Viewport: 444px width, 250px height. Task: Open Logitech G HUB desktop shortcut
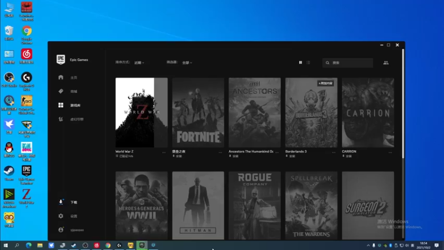coord(27,81)
